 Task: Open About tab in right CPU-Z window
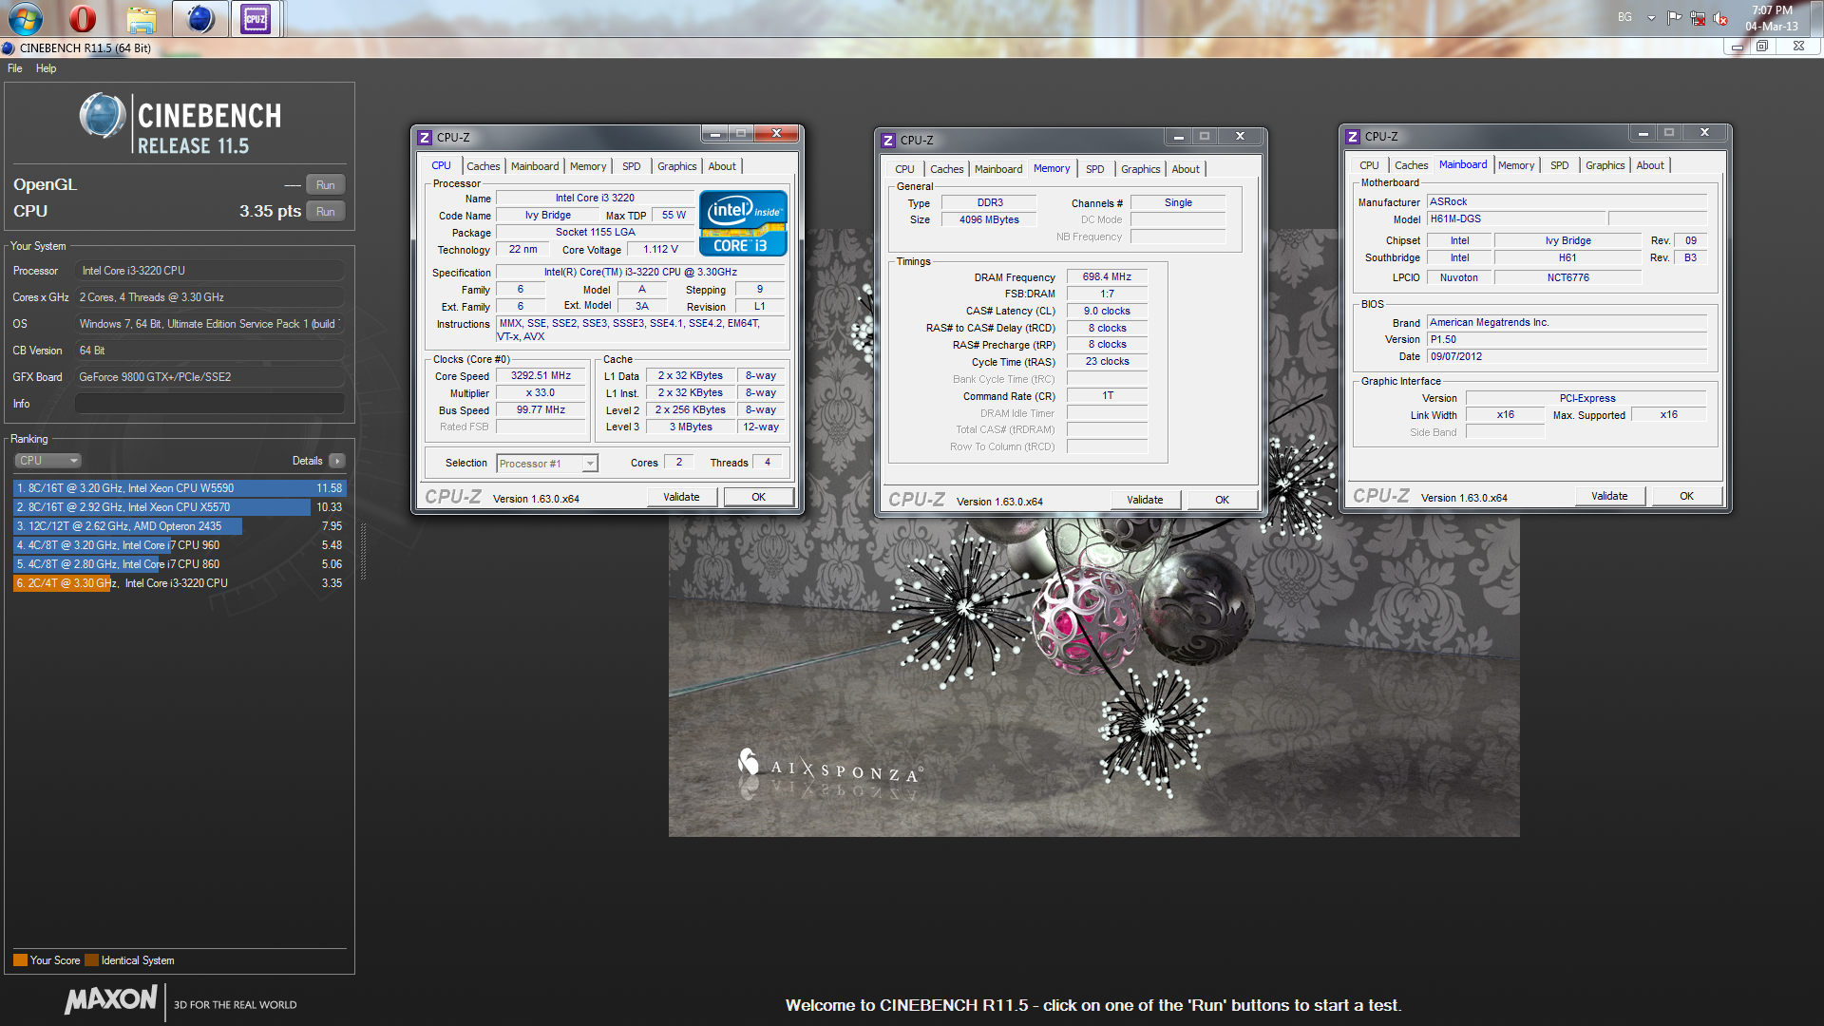(x=1650, y=165)
